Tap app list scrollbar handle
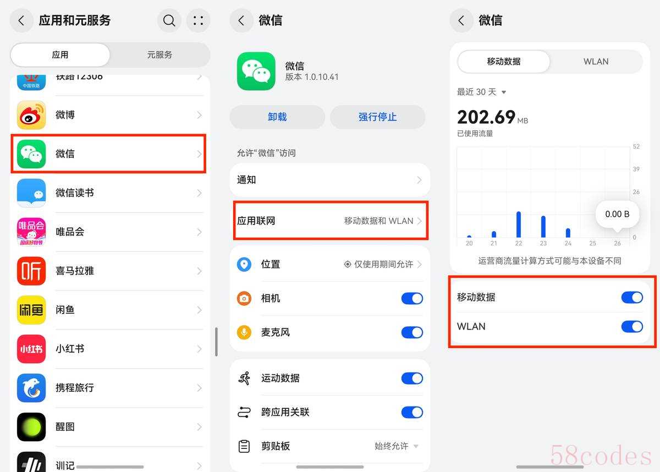Viewport: 660px width, 472px height. pos(216,342)
